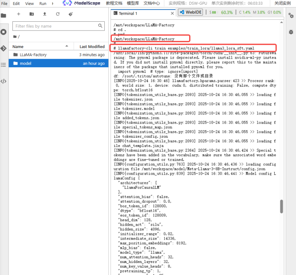Click the terminal scroll up arrow
Image resolution: width=296 pixels, height=275 pixels.
pos(281,22)
